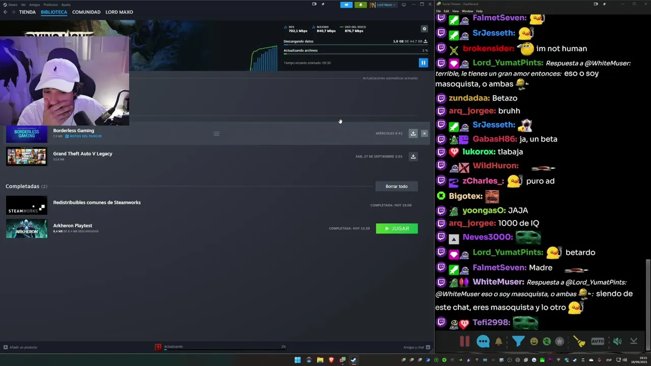651x366 pixels.
Task: Toggle the muted speaker icon in Social Stream
Action: pyautogui.click(x=617, y=342)
